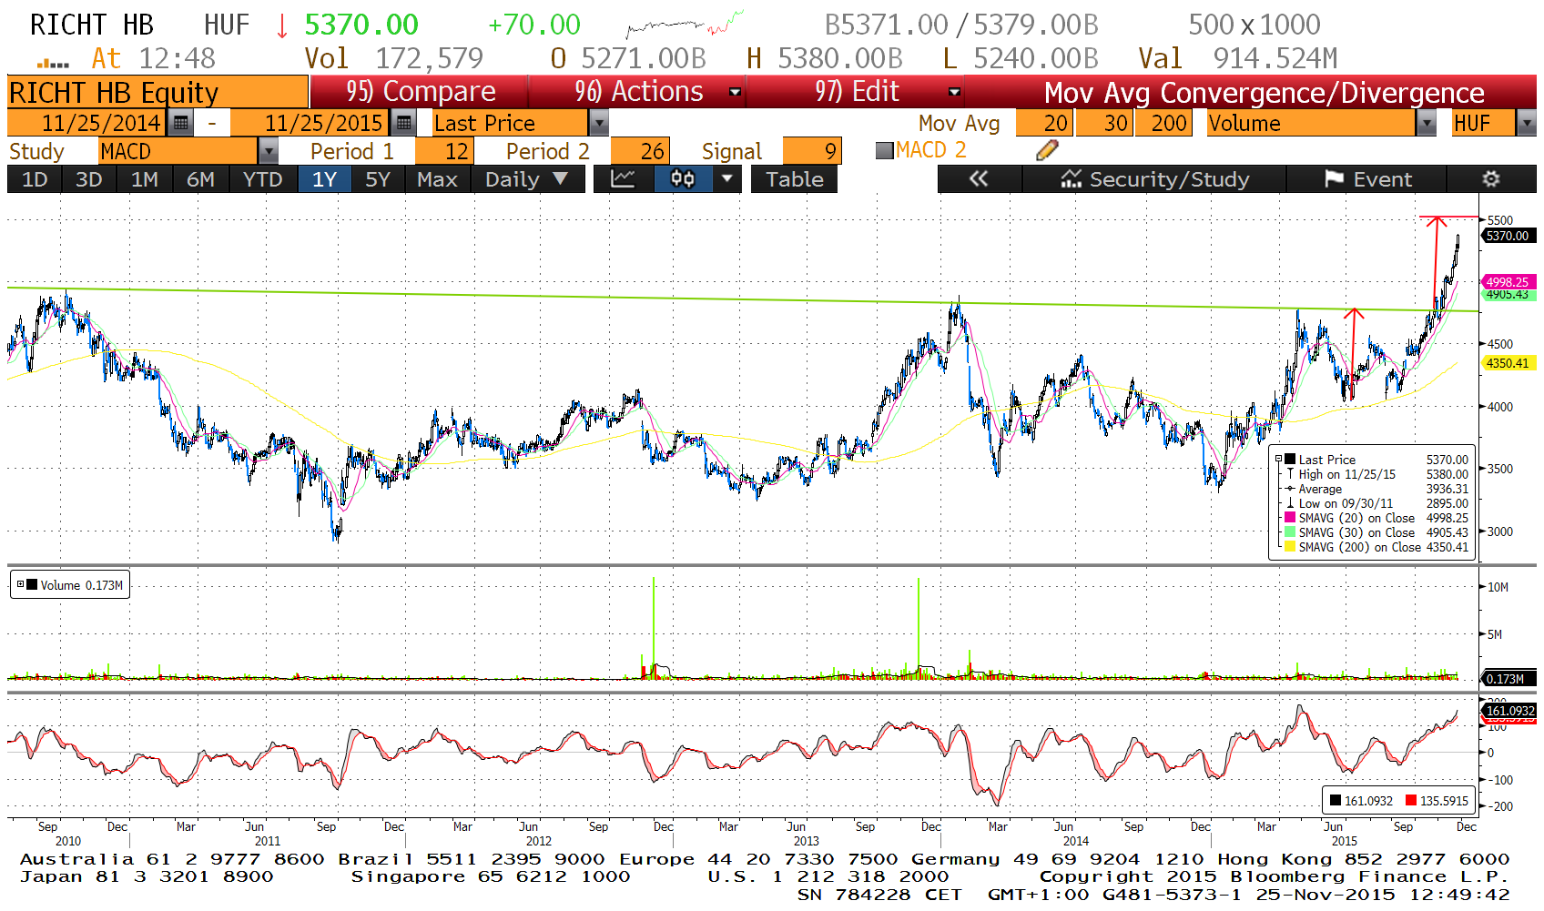Open the Daily periodicity dropdown

click(527, 179)
